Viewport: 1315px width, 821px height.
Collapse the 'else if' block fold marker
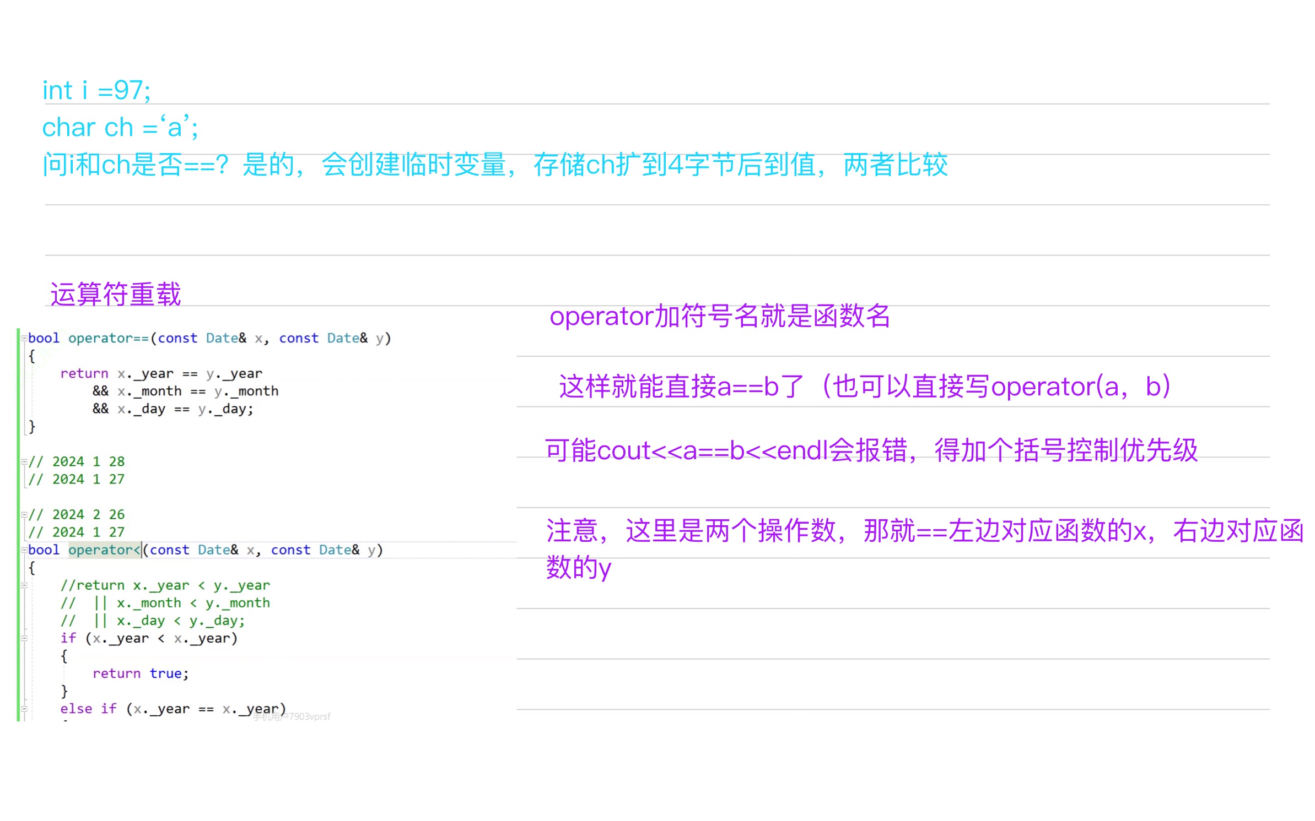[x=24, y=709]
